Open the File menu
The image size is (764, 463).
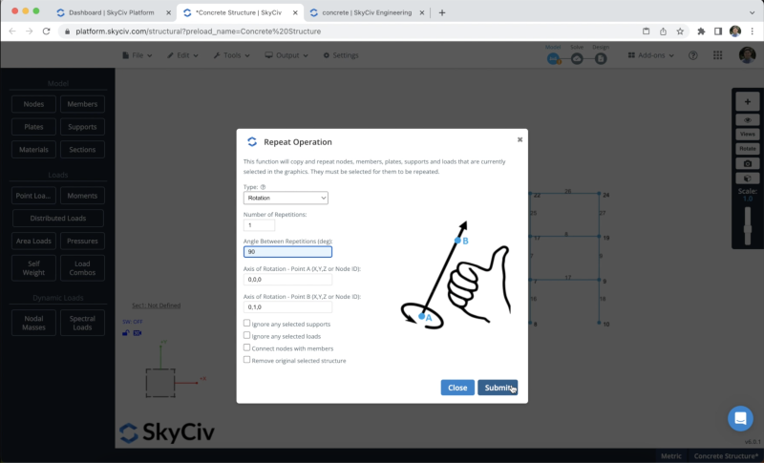[x=137, y=55]
